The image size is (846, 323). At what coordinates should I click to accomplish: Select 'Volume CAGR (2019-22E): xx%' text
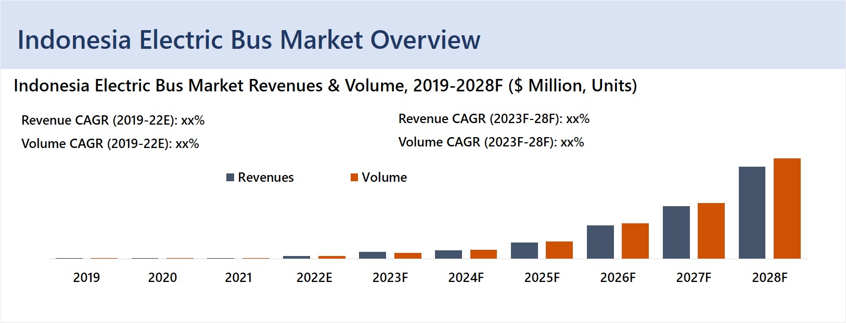click(110, 144)
